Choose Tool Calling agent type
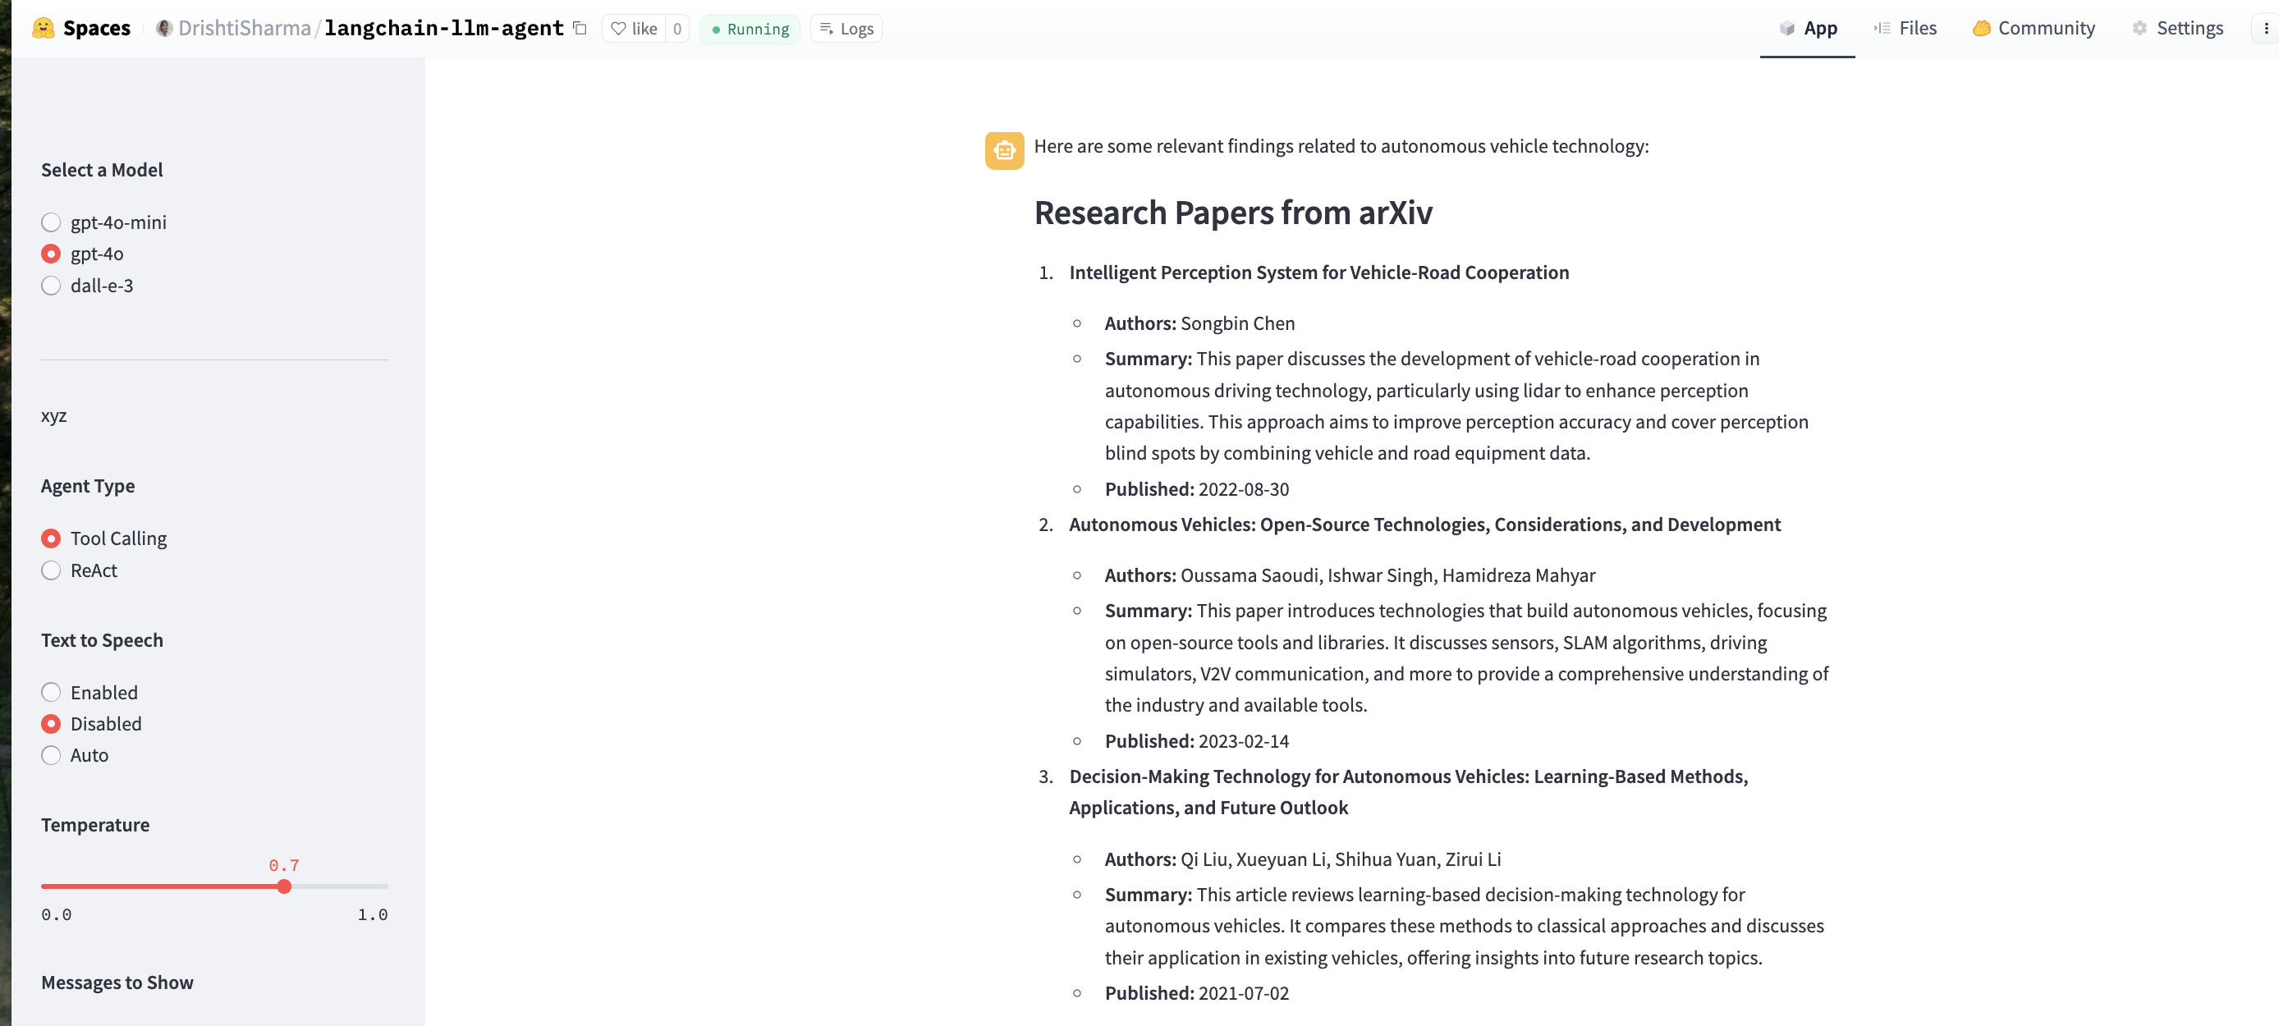 pyautogui.click(x=103, y=538)
